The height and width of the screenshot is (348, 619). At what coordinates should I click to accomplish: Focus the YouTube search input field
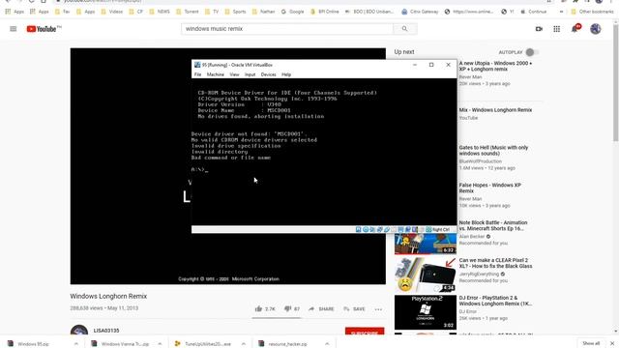287,29
